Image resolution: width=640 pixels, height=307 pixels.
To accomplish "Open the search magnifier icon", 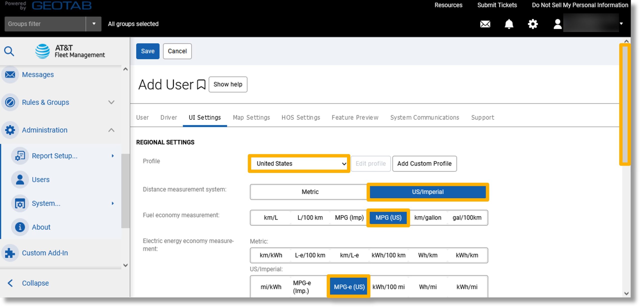I will point(9,51).
